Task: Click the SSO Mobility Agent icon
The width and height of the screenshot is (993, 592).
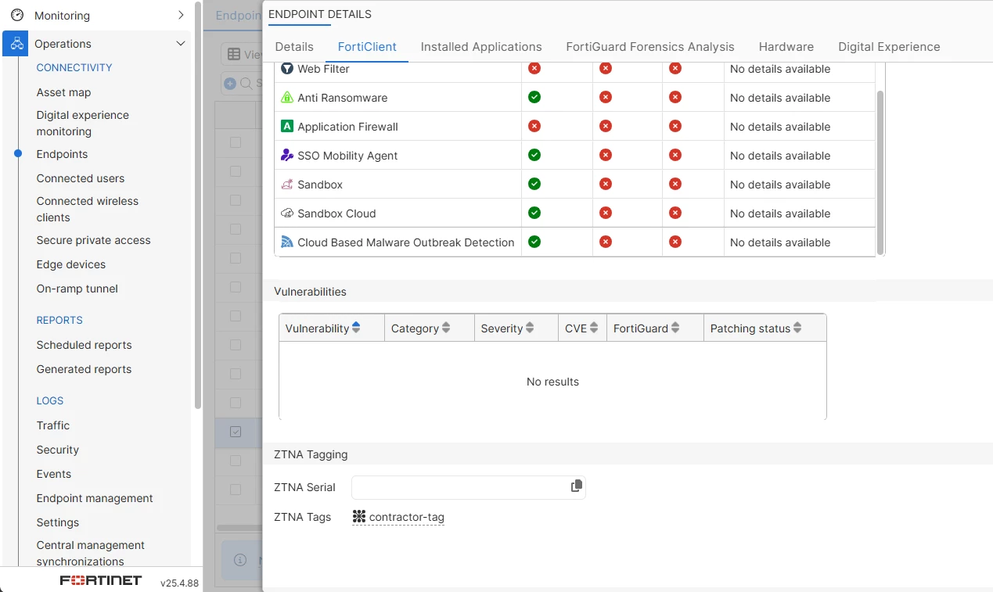Action: (x=287, y=156)
